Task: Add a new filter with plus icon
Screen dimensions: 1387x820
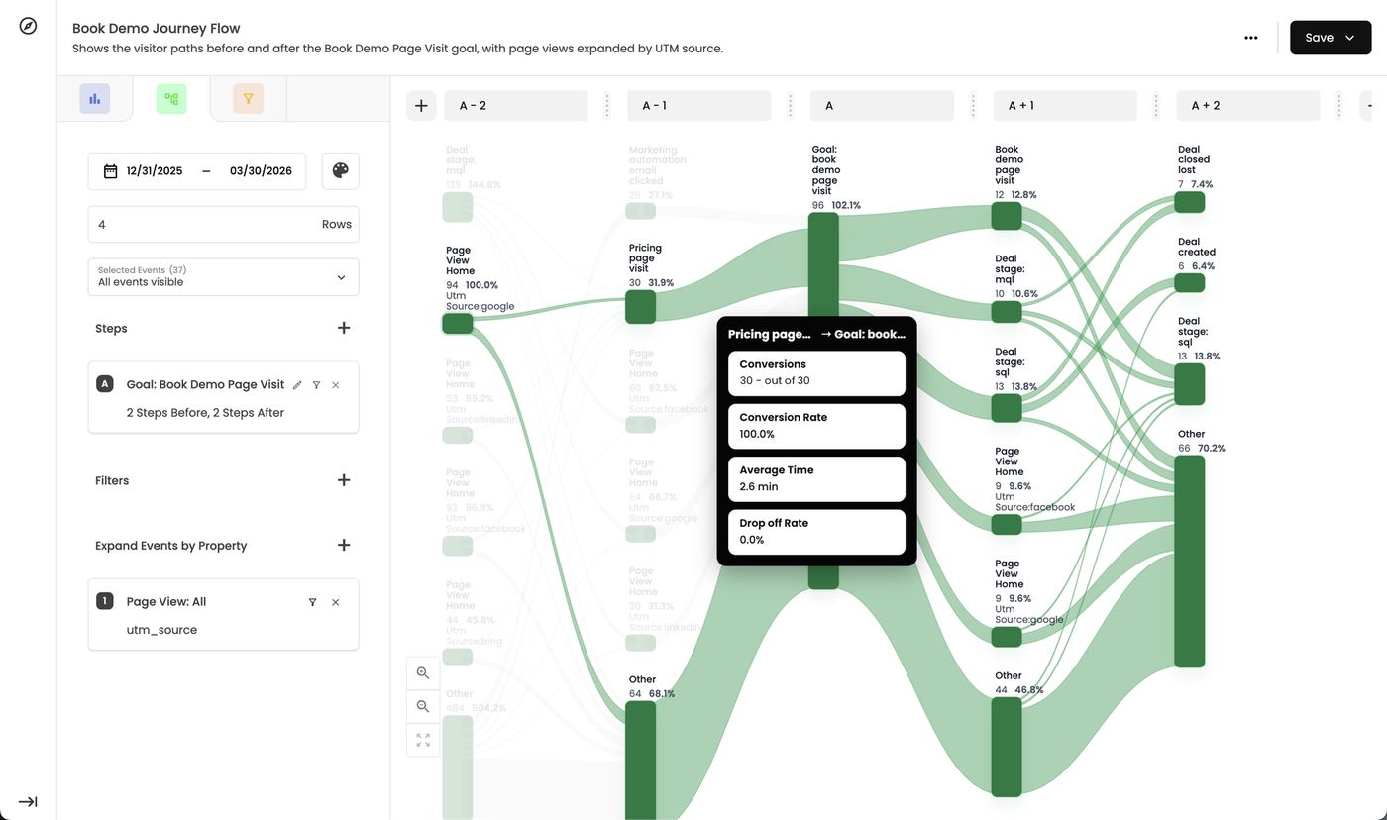Action: click(344, 480)
